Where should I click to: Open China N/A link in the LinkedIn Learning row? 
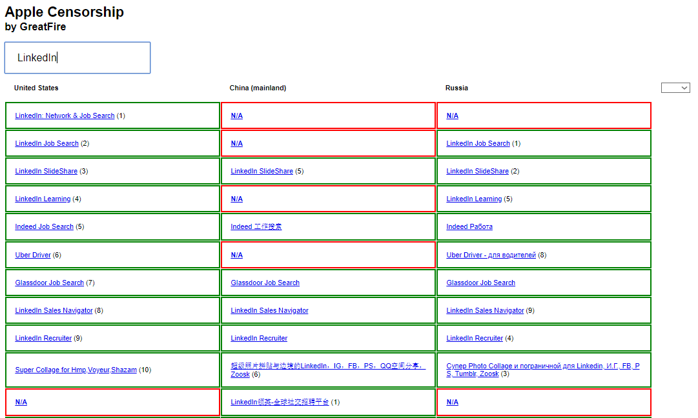pos(236,199)
